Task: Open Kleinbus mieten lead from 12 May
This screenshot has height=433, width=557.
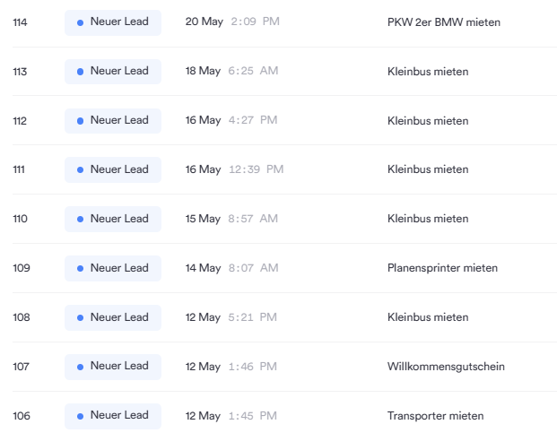Action: (x=428, y=317)
